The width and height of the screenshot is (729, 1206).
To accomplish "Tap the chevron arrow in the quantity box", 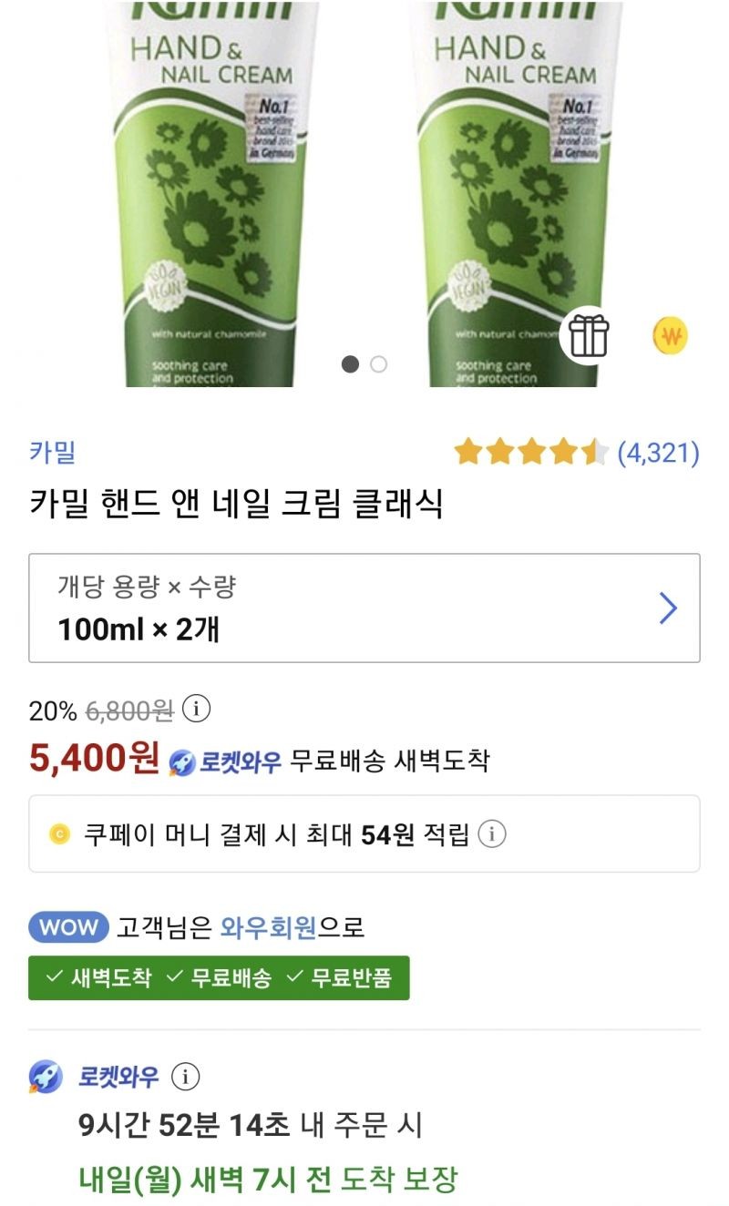I will 668,608.
